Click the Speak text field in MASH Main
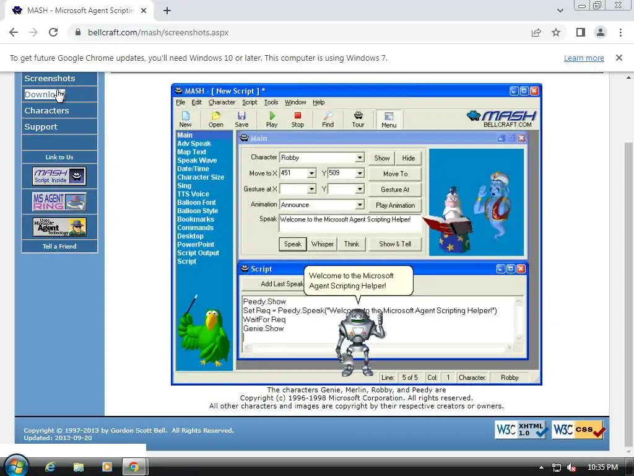 point(350,223)
